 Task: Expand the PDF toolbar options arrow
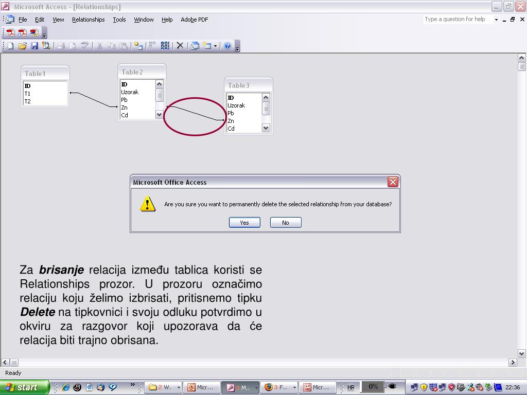45,33
